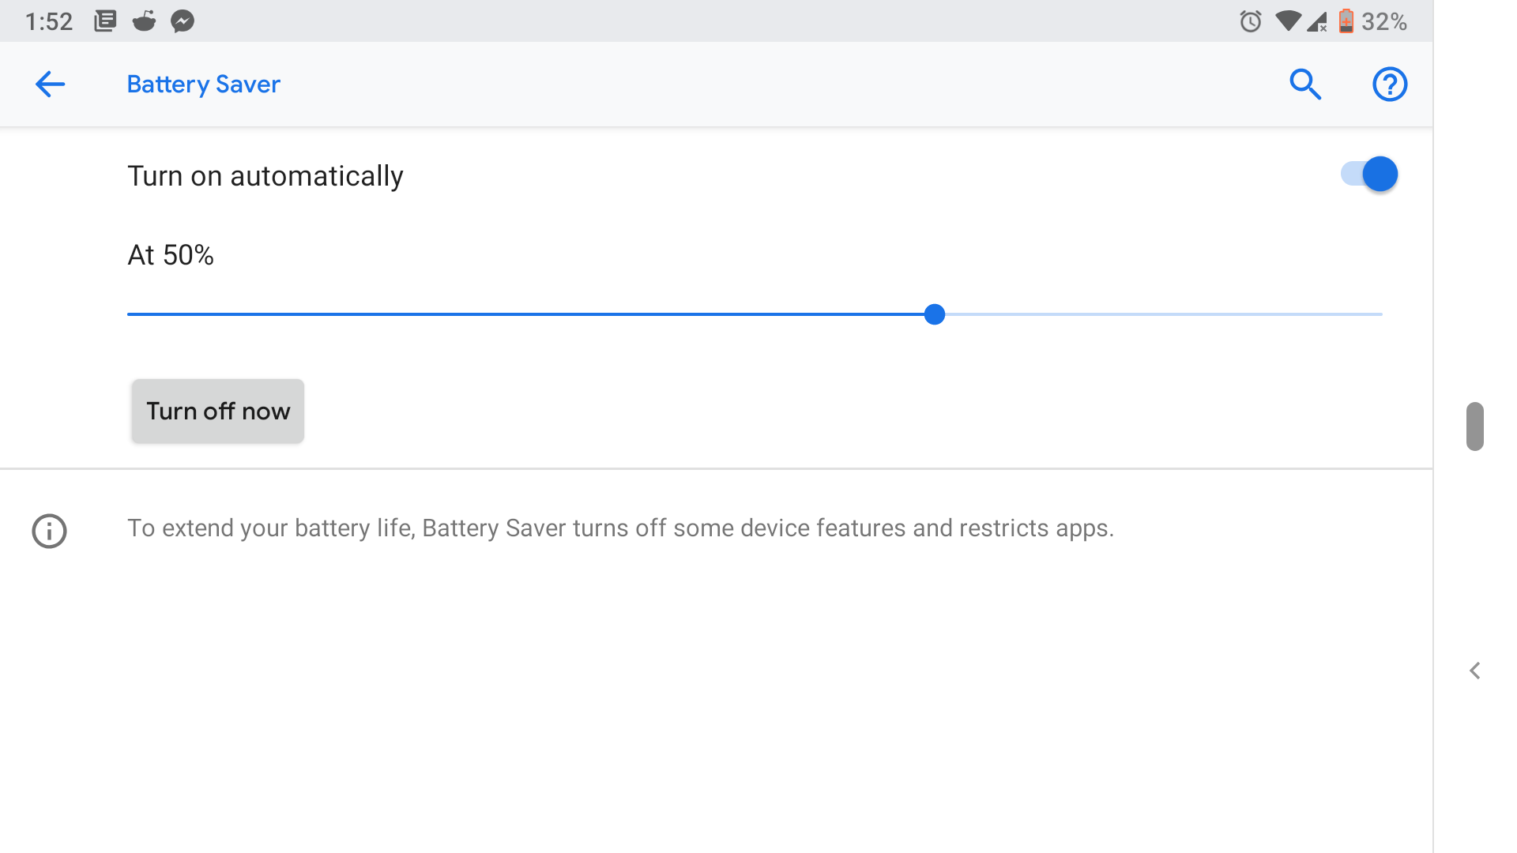Tap the Messenger notification icon
The height and width of the screenshot is (853, 1517).
coord(183,21)
